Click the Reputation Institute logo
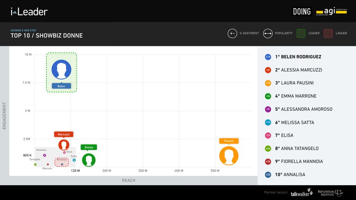Screen dimensions: 356x200 pos(330,193)
